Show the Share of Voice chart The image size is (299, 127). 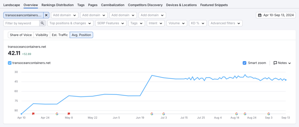click(x=21, y=35)
